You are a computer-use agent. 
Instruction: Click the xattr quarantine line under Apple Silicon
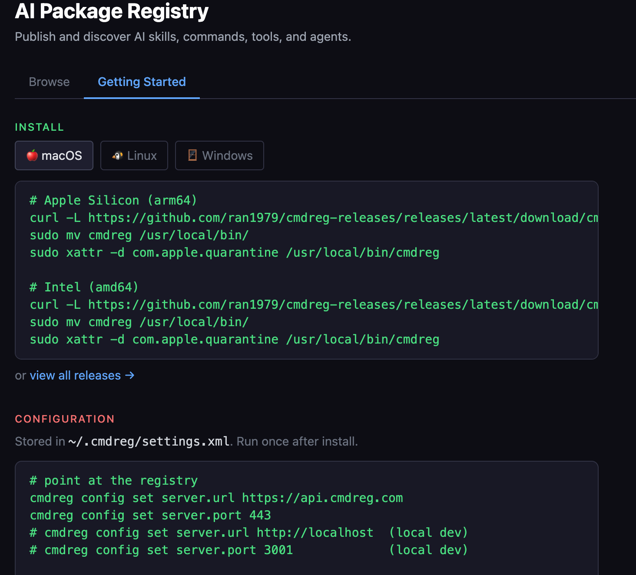pos(235,252)
